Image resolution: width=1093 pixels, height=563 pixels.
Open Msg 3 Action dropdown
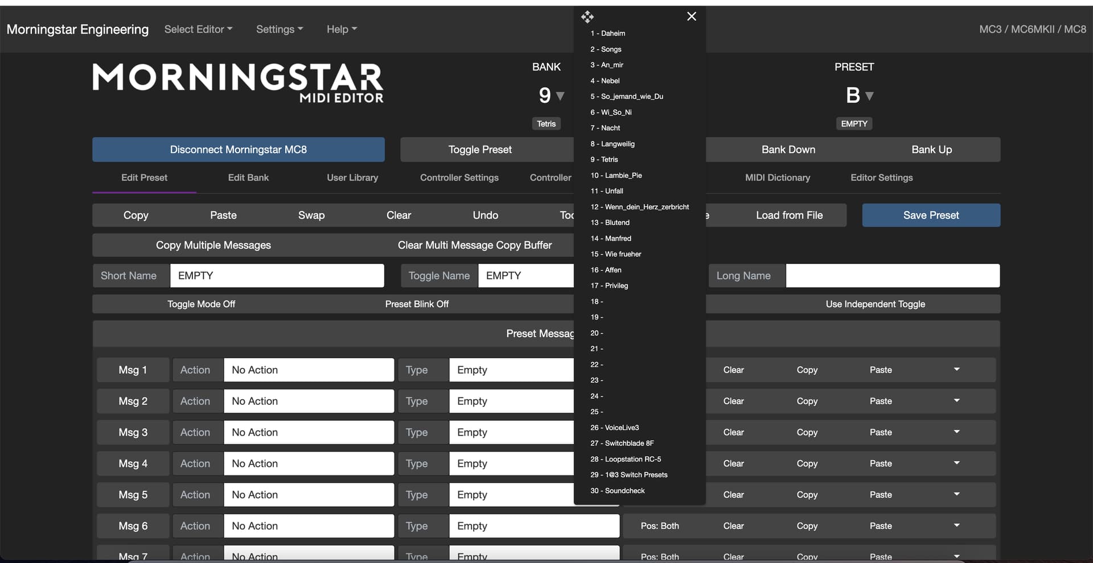309,432
